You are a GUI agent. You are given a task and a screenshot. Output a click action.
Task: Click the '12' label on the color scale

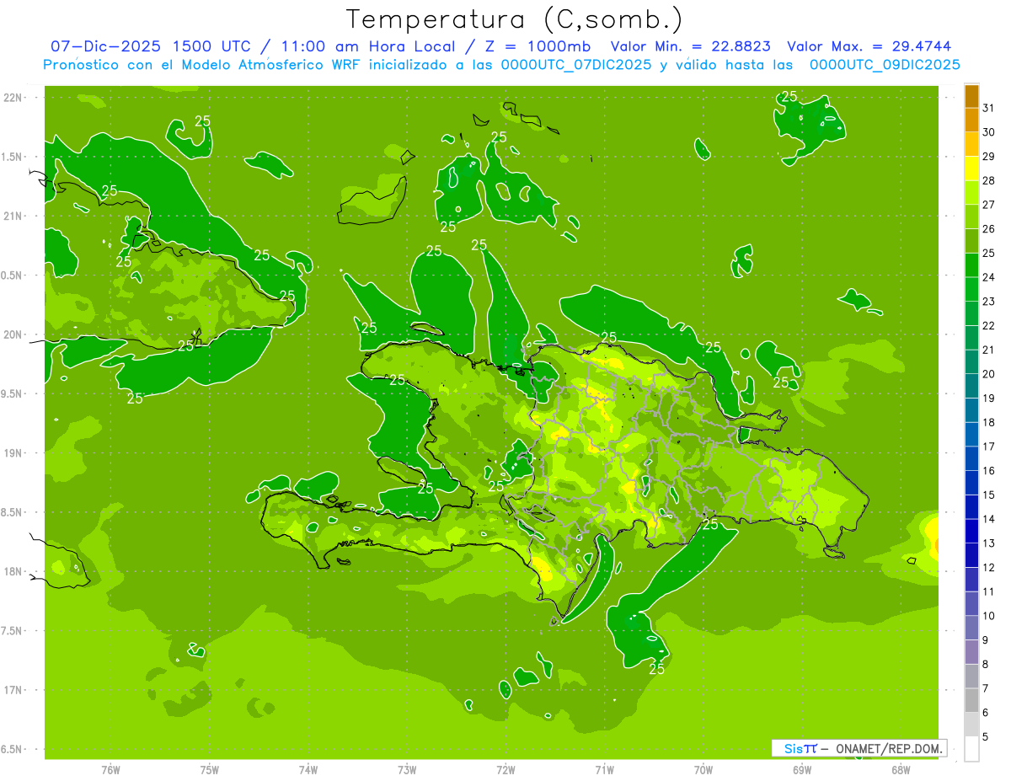989,568
